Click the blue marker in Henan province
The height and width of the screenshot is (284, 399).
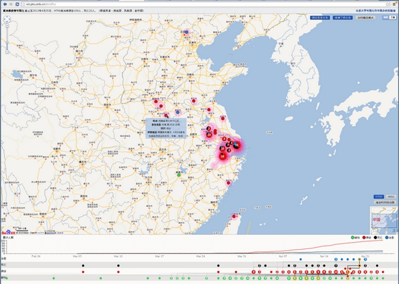[178, 112]
